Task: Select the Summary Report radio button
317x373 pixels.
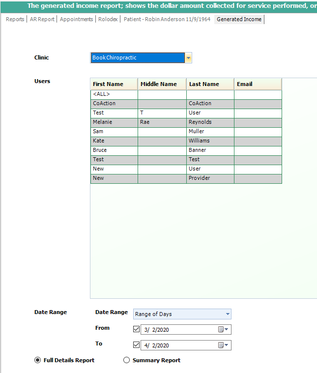Action: [x=127, y=360]
